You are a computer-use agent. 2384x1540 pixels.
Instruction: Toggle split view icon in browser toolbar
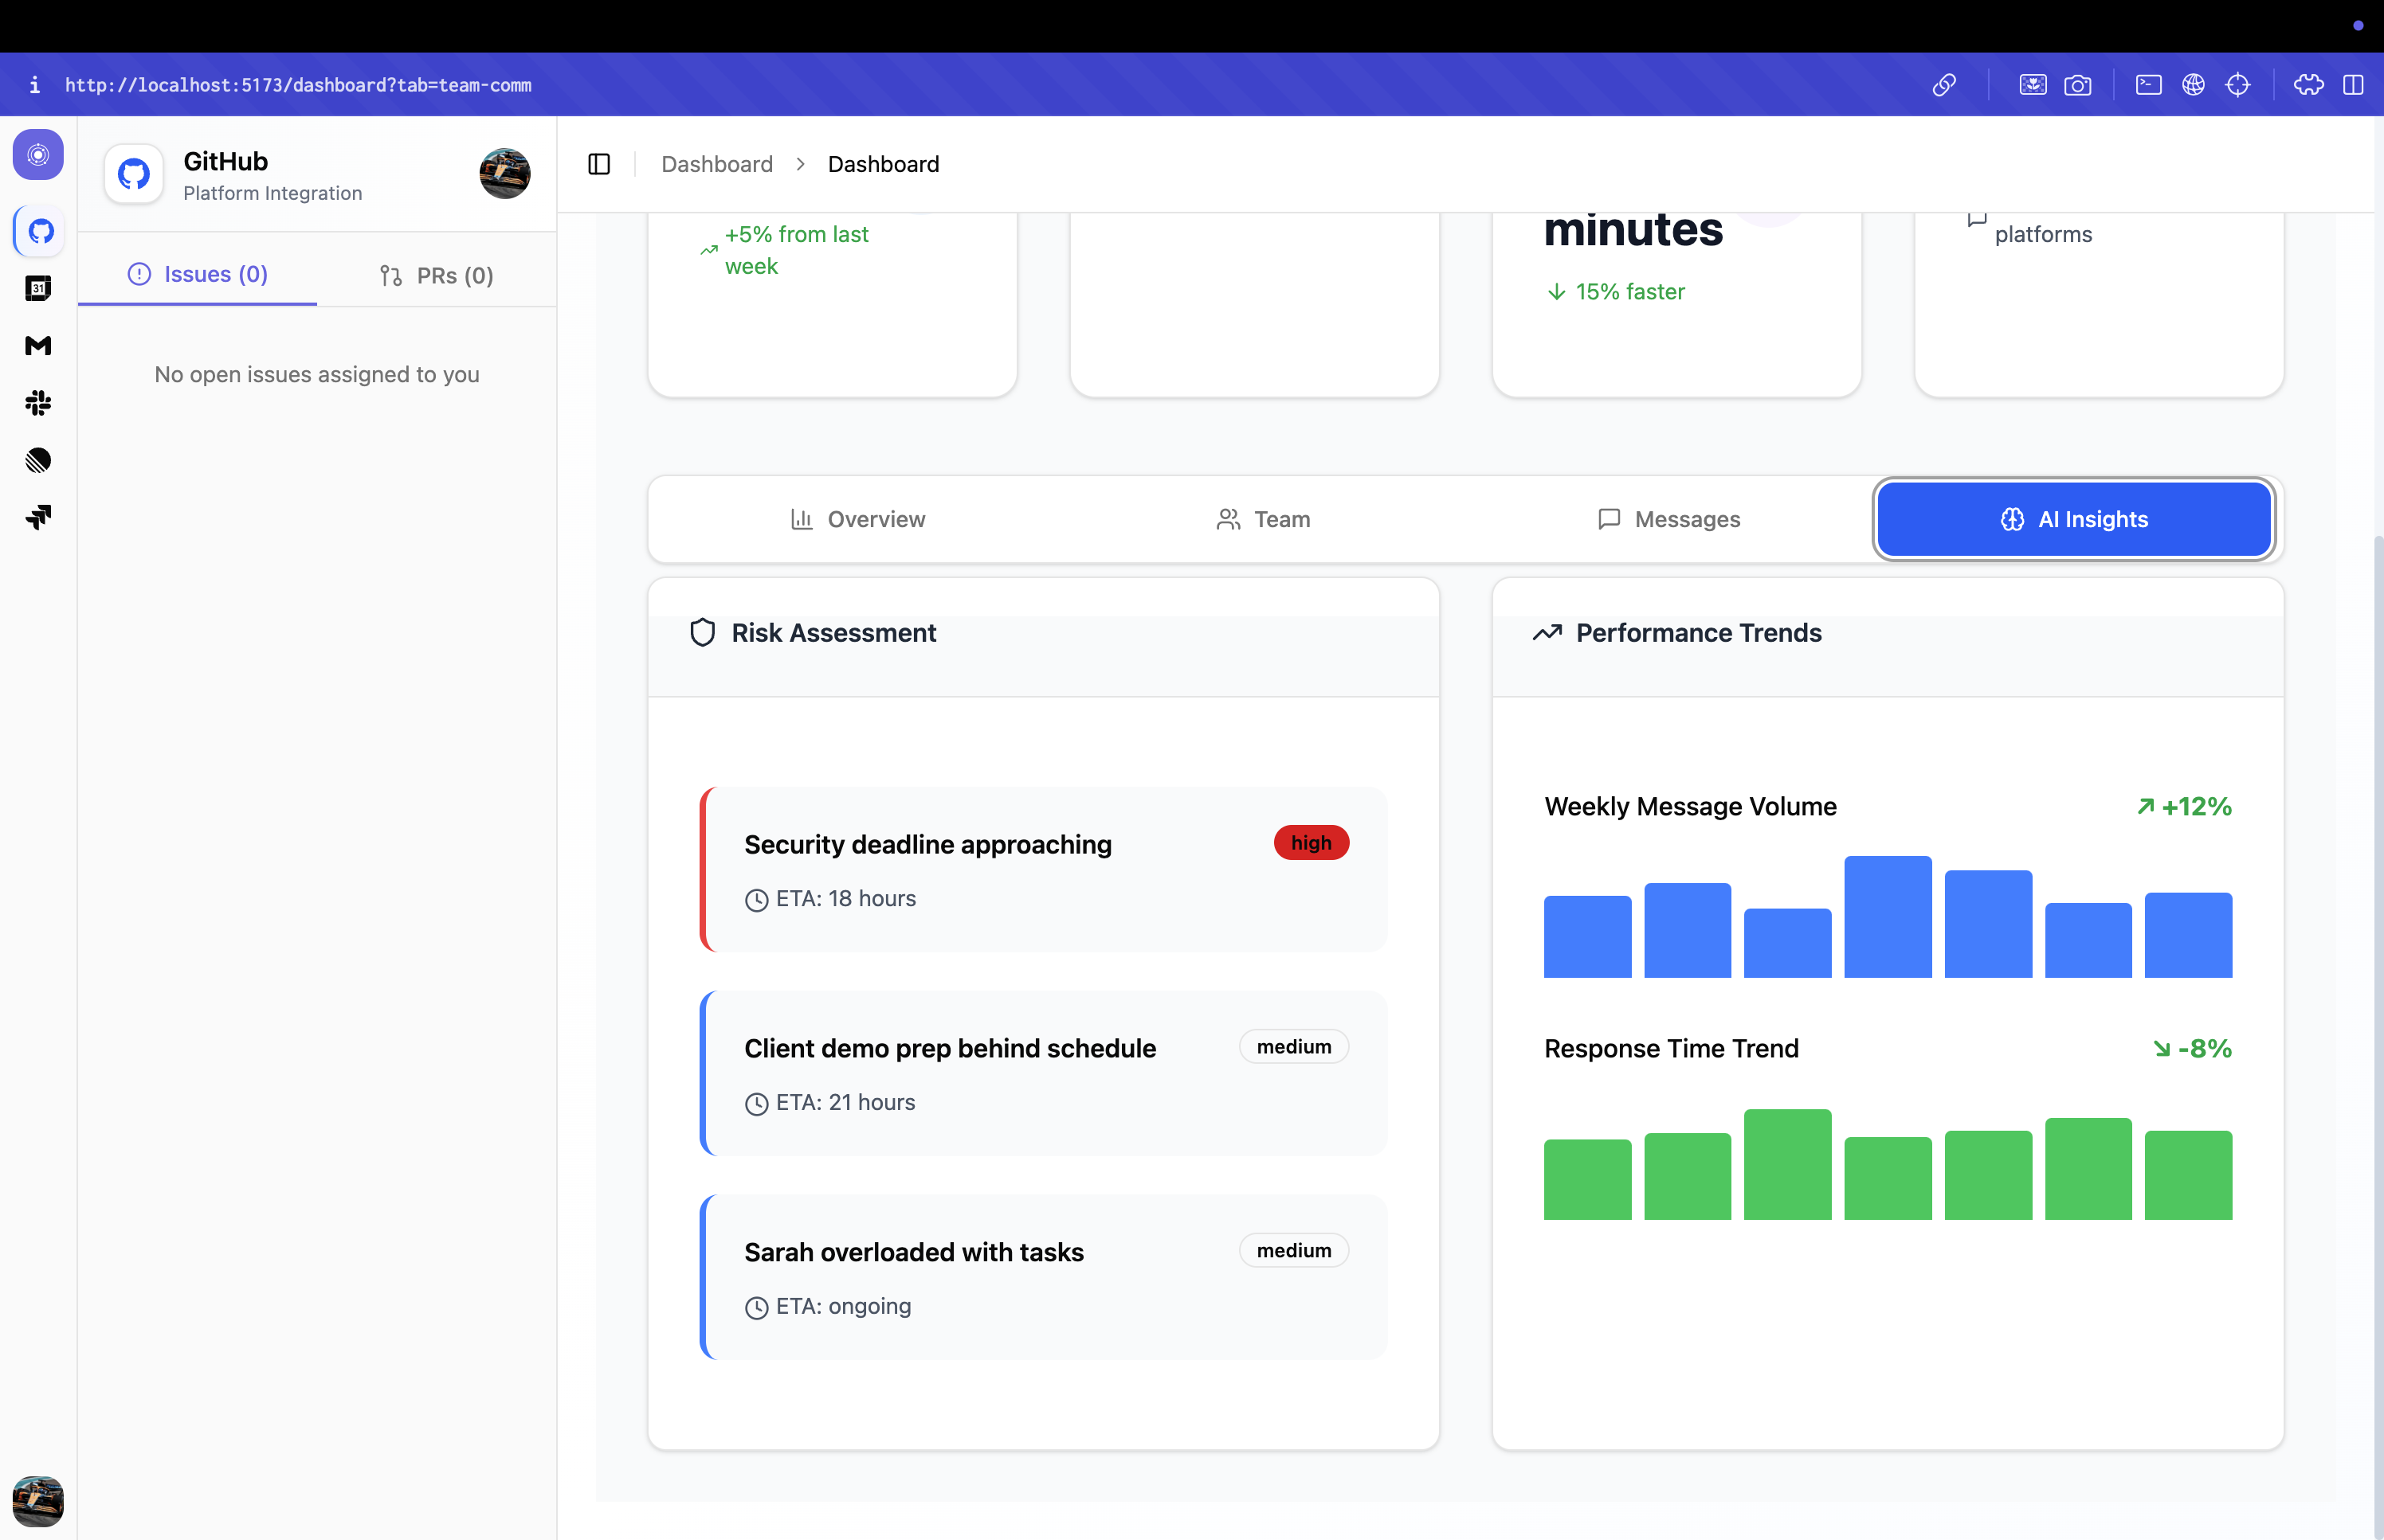[x=2353, y=85]
